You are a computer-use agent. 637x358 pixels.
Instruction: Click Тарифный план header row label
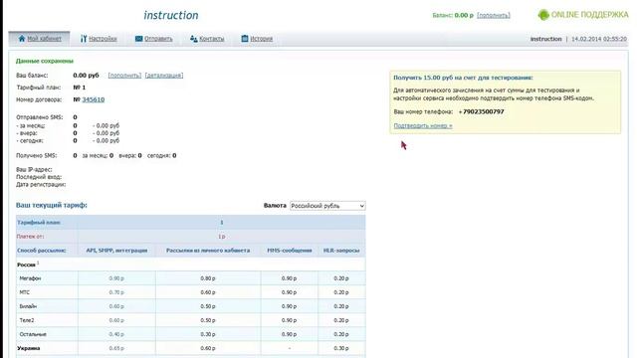(x=39, y=223)
